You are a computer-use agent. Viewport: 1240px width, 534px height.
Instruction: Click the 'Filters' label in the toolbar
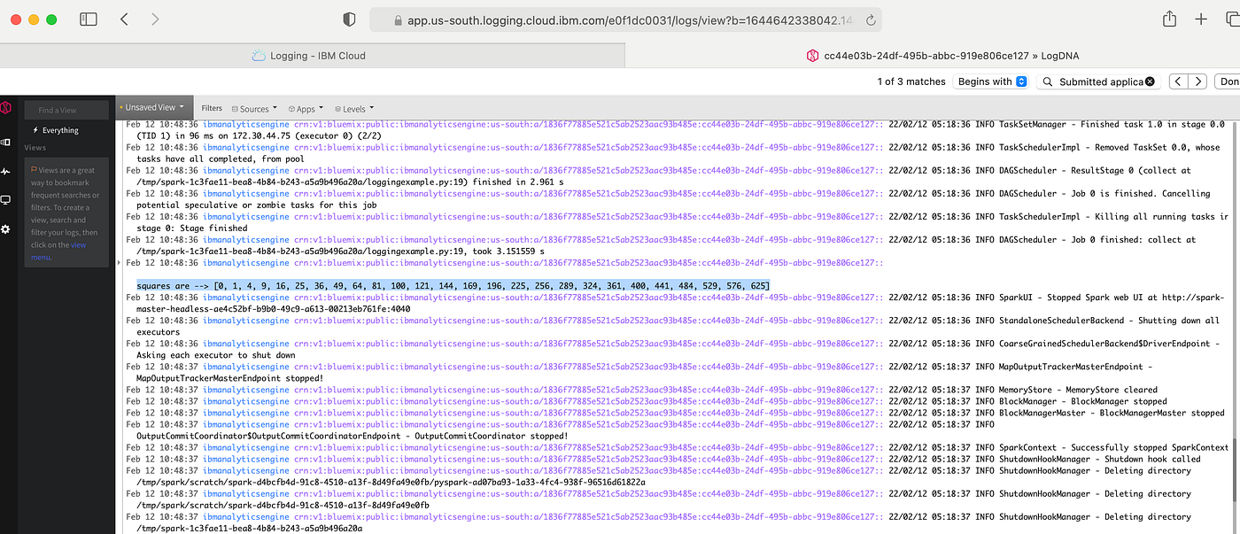212,109
